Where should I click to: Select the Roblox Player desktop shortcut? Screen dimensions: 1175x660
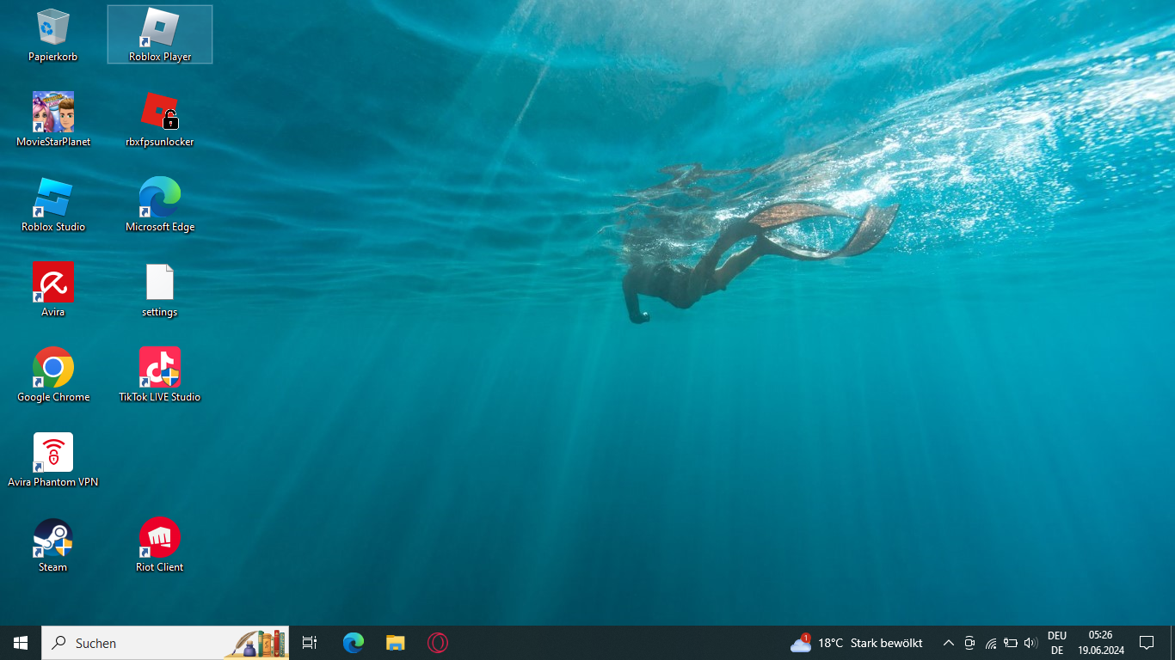click(160, 34)
